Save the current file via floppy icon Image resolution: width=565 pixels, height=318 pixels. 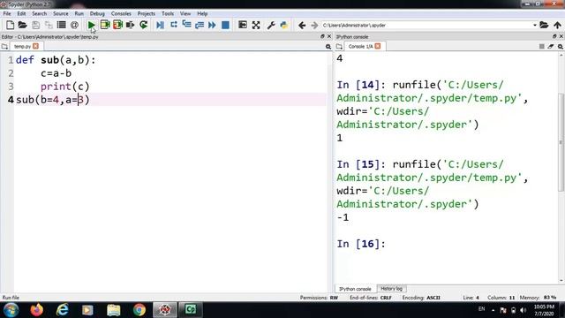(x=35, y=25)
